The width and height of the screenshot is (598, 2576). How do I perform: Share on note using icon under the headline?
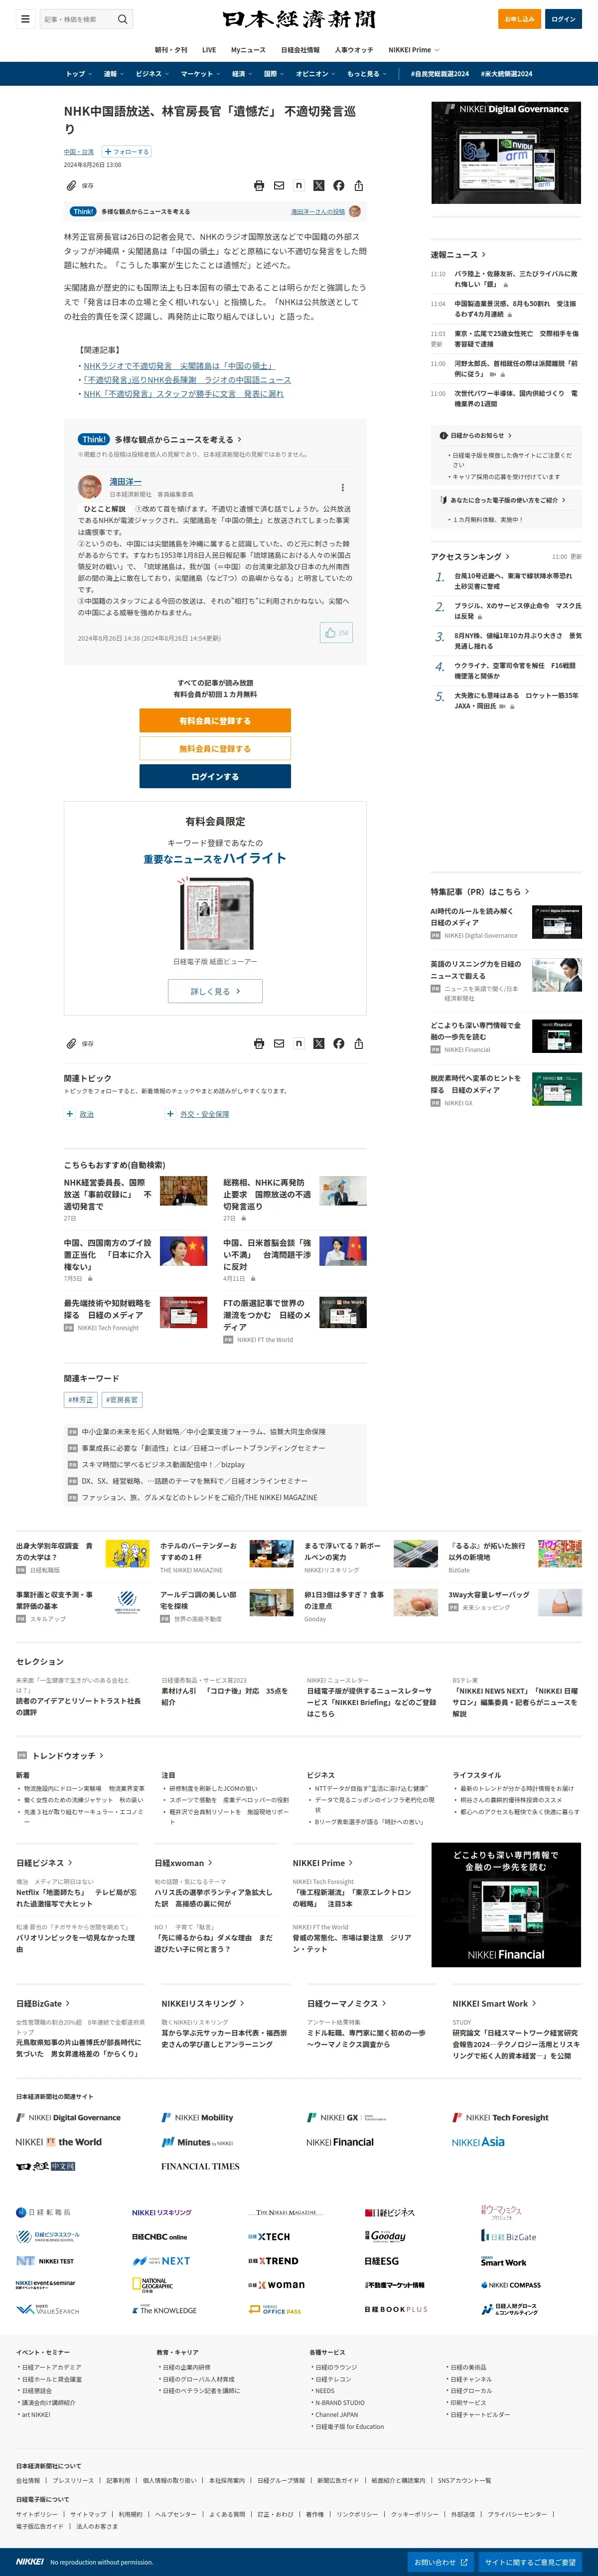(299, 185)
